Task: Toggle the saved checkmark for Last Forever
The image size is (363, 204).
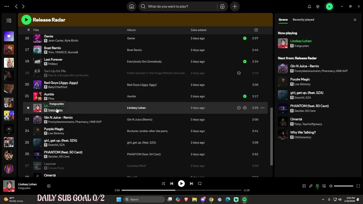Action: point(245,61)
